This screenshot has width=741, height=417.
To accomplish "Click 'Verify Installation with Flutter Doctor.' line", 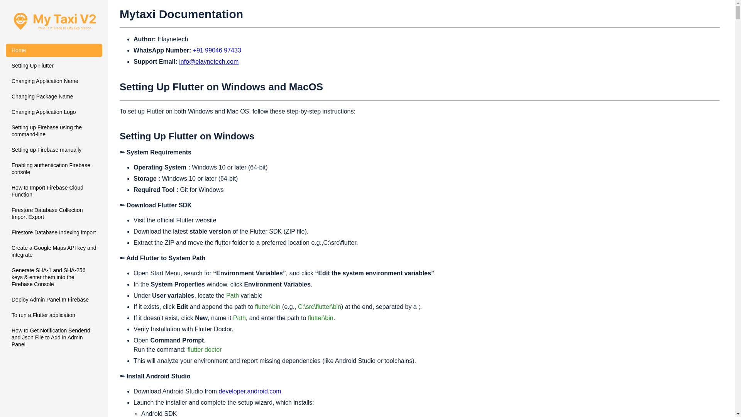I will click(x=183, y=329).
